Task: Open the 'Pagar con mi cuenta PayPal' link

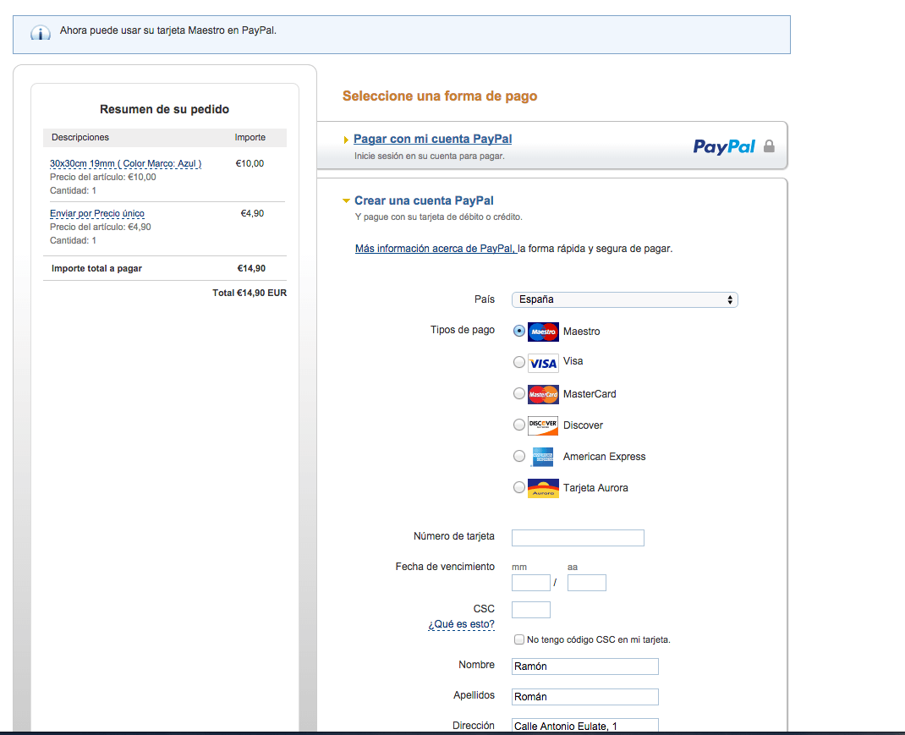Action: pos(432,140)
